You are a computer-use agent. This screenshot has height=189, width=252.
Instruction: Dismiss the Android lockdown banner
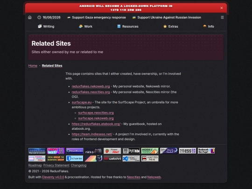pos(222,8)
